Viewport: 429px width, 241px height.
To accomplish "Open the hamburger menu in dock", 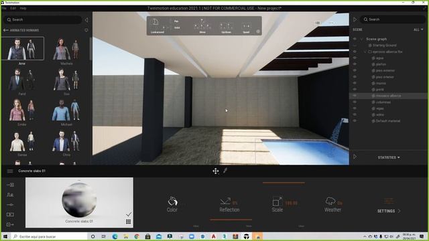I will (10, 171).
